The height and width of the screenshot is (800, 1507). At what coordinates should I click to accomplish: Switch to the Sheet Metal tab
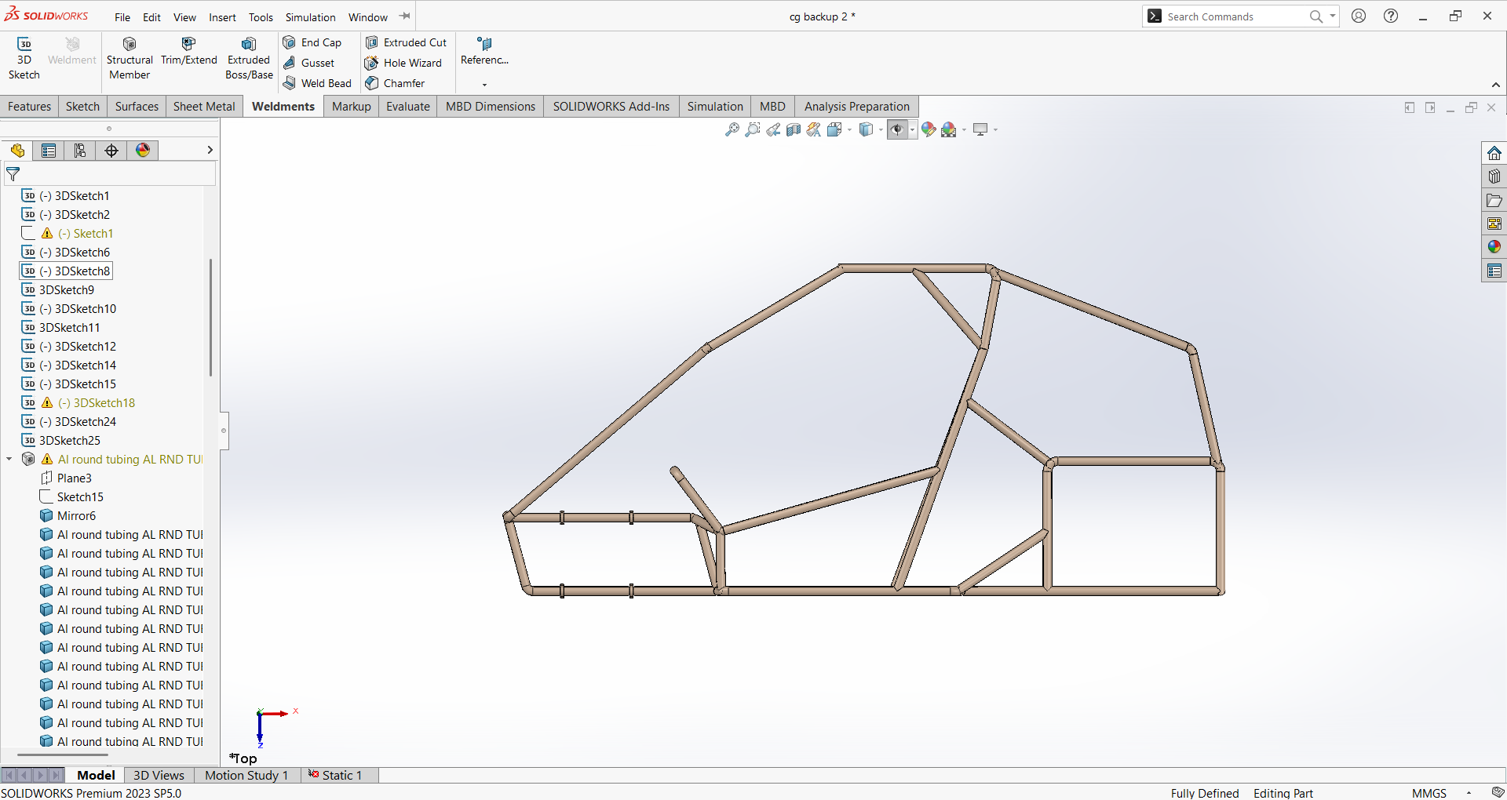[x=204, y=107]
